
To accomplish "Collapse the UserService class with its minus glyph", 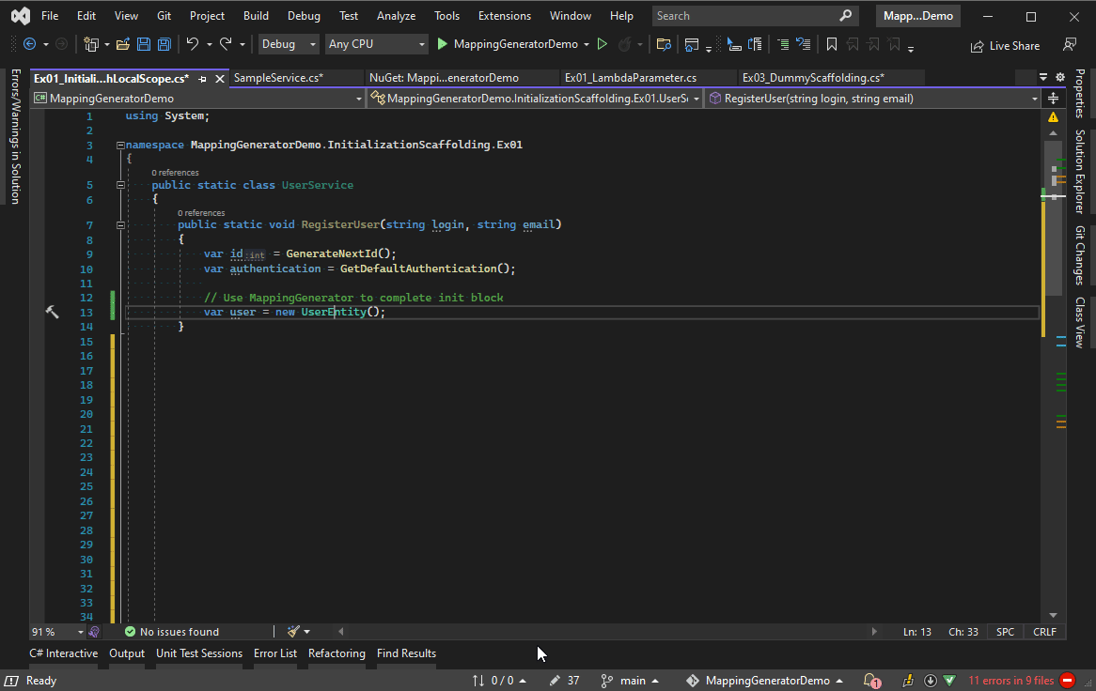I will [120, 185].
